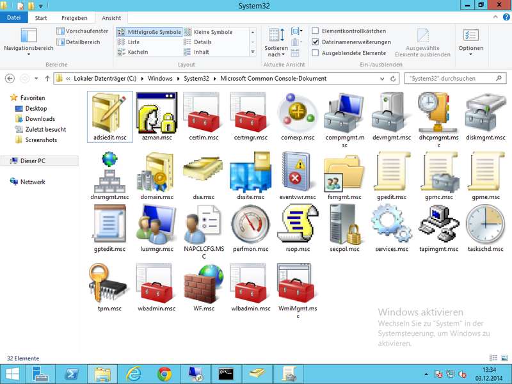
Task: Select perfmon.msc gauge icon
Action: (x=250, y=225)
